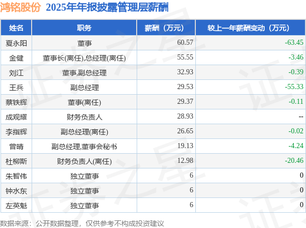The height and width of the screenshot is (228, 306).
Task: Click change value -55.33
Action: pos(294,87)
